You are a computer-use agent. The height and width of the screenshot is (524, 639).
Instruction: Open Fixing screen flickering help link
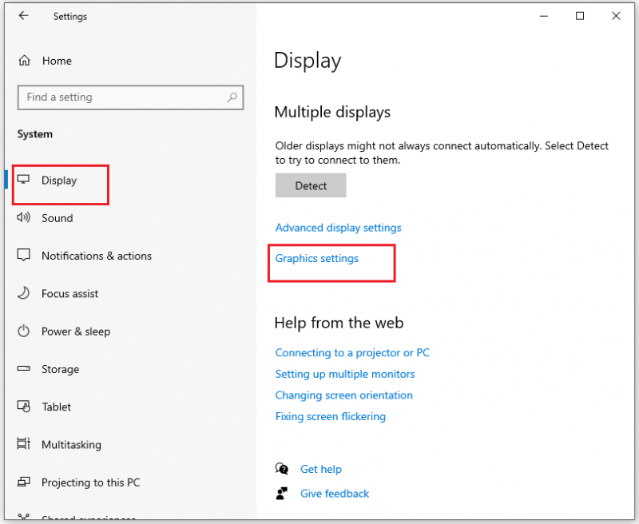(330, 416)
